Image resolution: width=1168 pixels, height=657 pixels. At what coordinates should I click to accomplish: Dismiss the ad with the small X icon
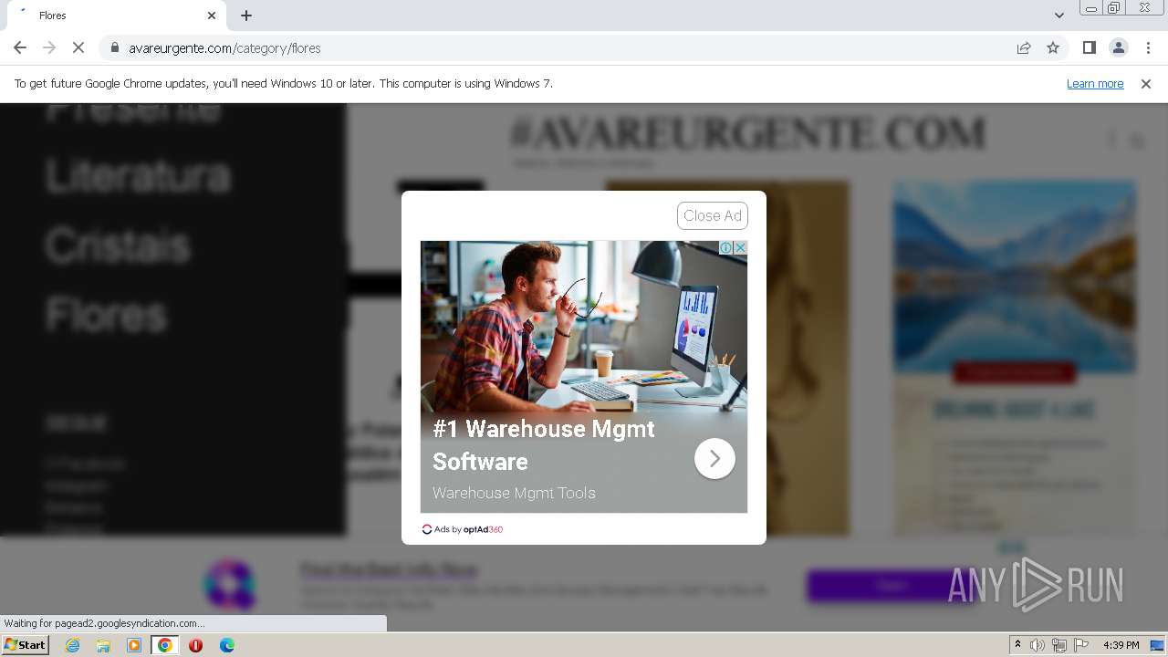click(x=740, y=248)
